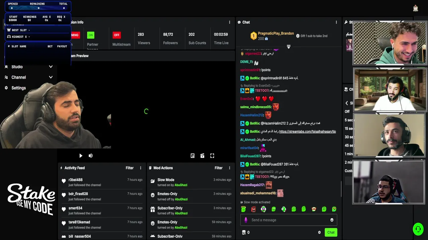Viewport: 428px width, 240px height.
Task: Select the 5 sec slow mode option
Action: pyautogui.click(x=349, y=120)
